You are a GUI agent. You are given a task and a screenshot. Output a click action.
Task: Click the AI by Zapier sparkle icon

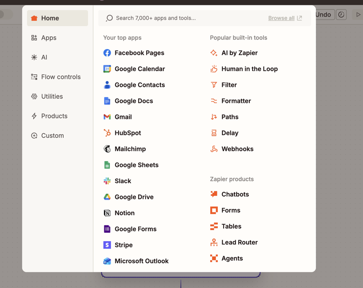(214, 53)
